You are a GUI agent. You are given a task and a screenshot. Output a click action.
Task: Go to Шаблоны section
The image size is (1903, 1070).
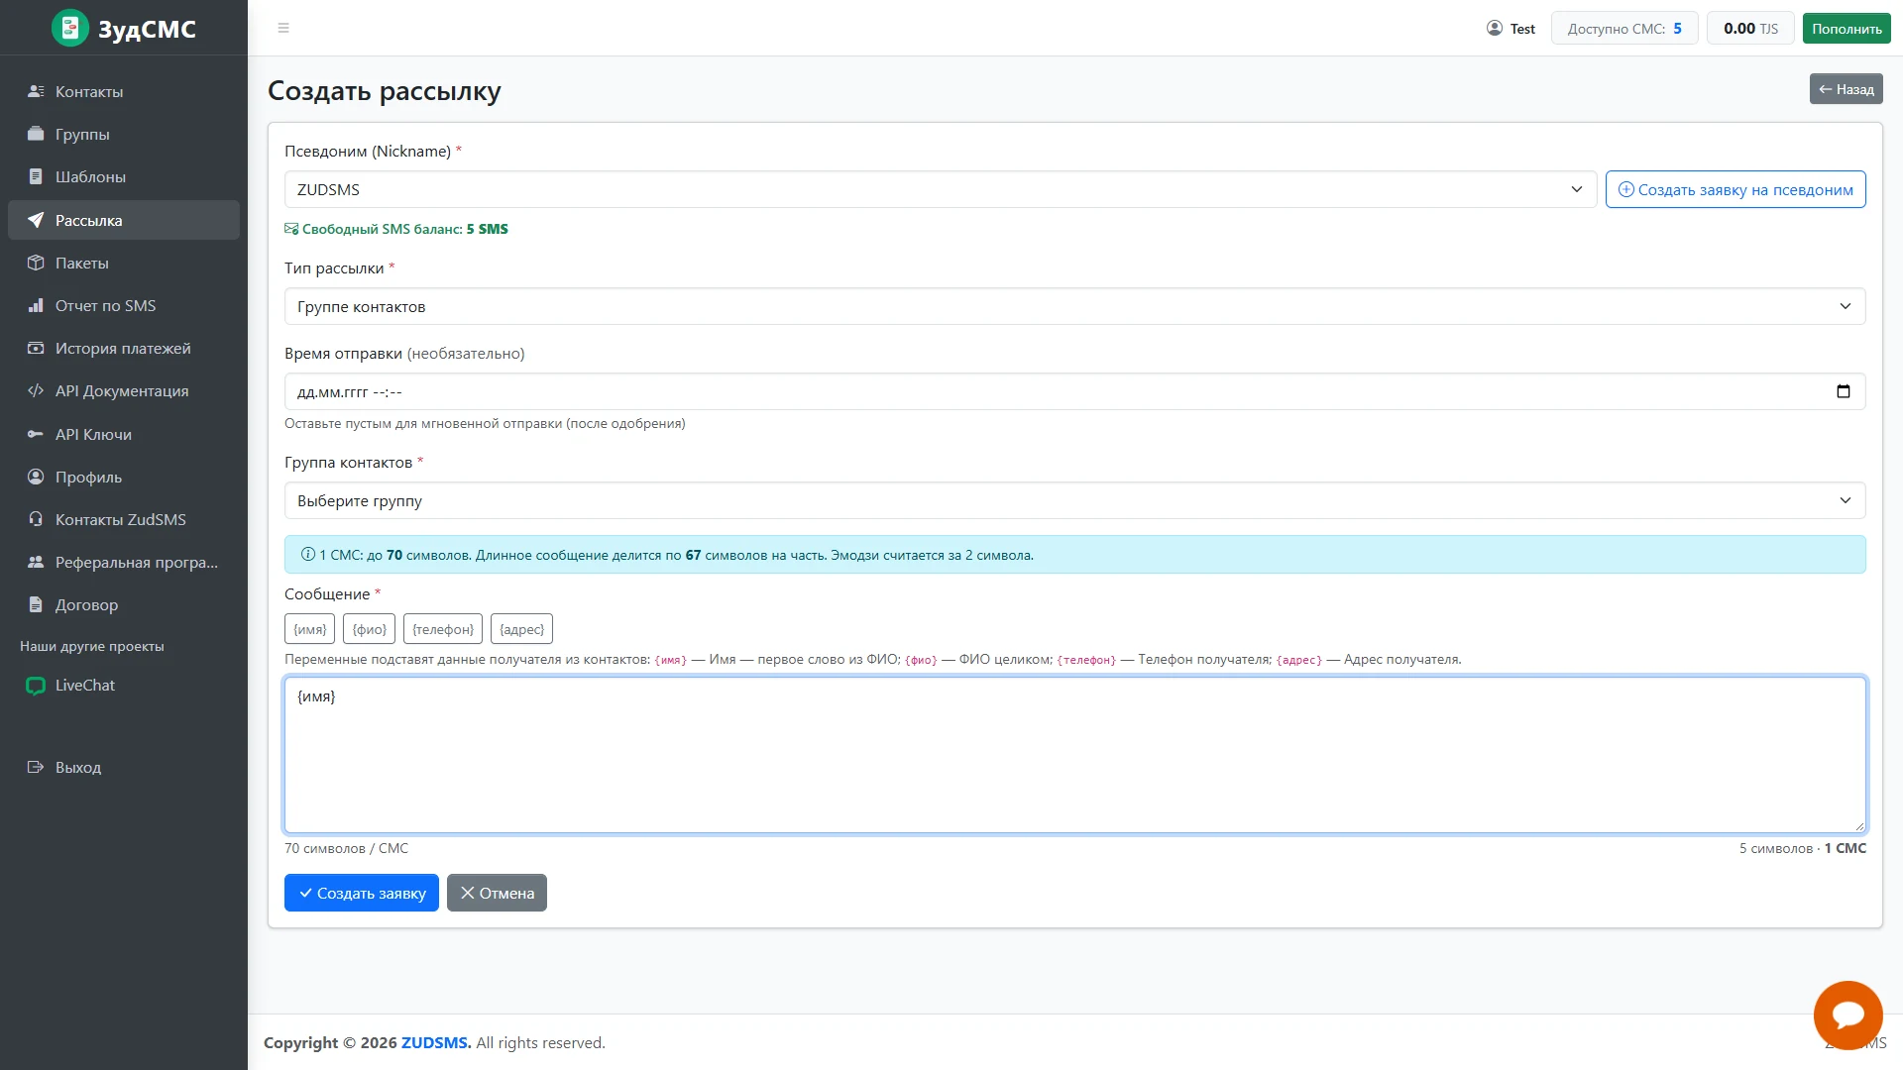[x=124, y=176]
